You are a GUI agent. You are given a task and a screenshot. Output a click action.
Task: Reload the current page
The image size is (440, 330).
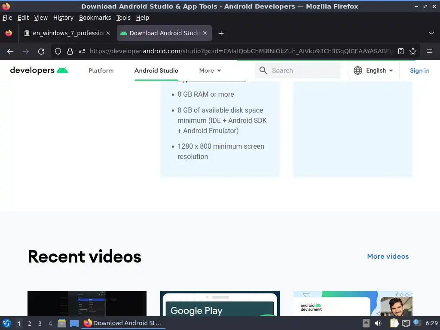pos(41,52)
